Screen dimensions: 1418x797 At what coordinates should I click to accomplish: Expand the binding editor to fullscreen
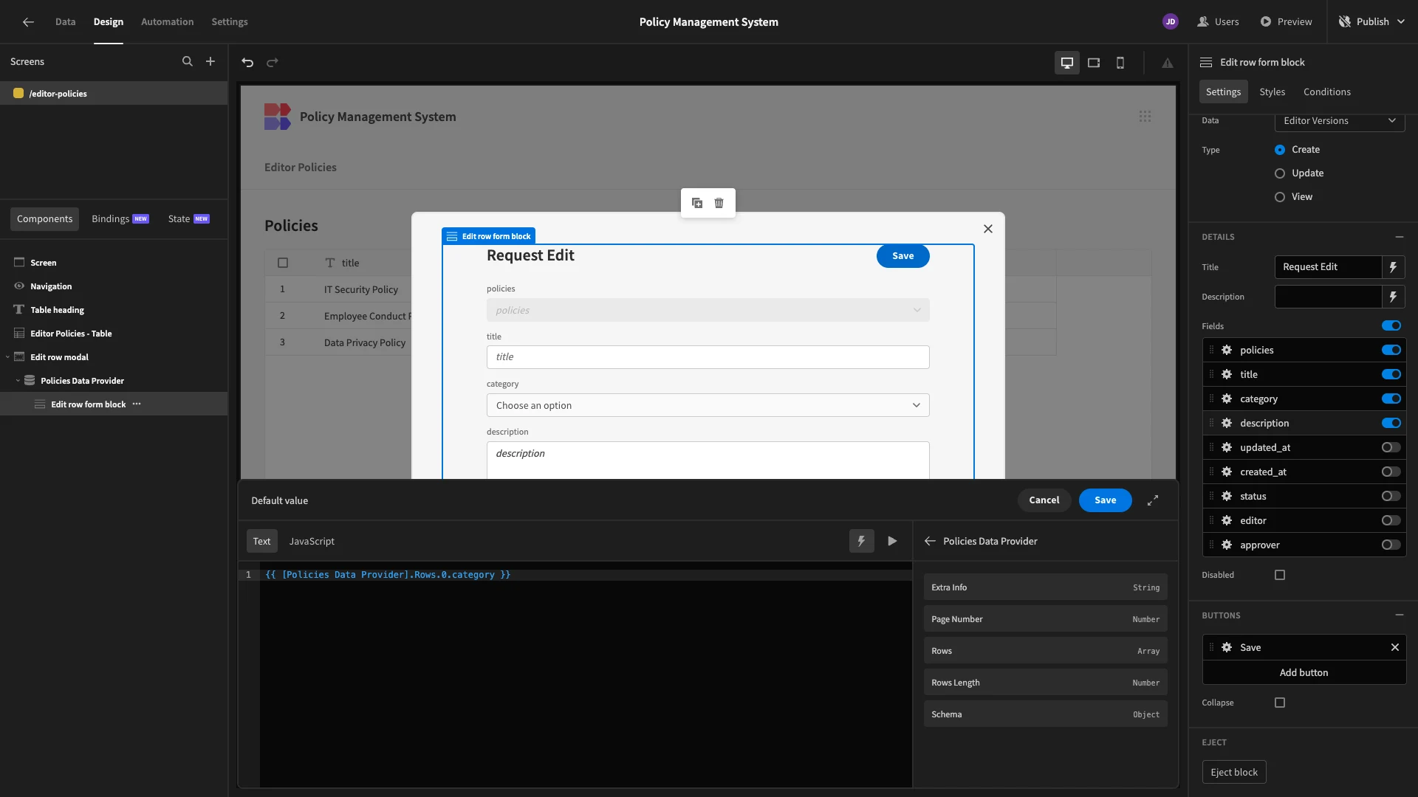[1153, 500]
